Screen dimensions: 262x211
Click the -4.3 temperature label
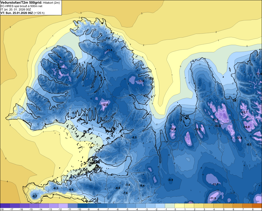point(72,177)
